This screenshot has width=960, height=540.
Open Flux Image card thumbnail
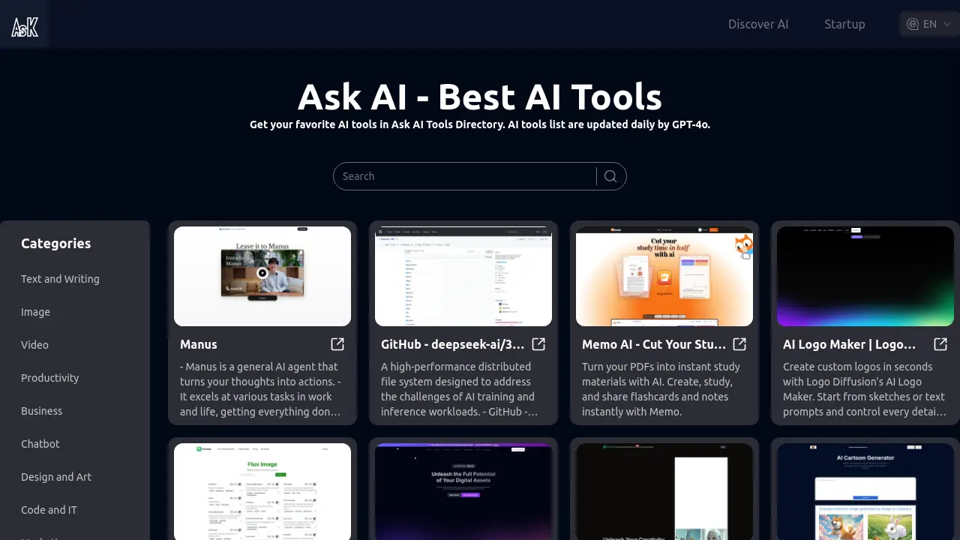pos(262,491)
